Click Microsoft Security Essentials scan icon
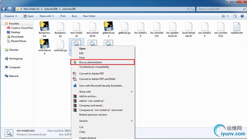 coord(75,85)
